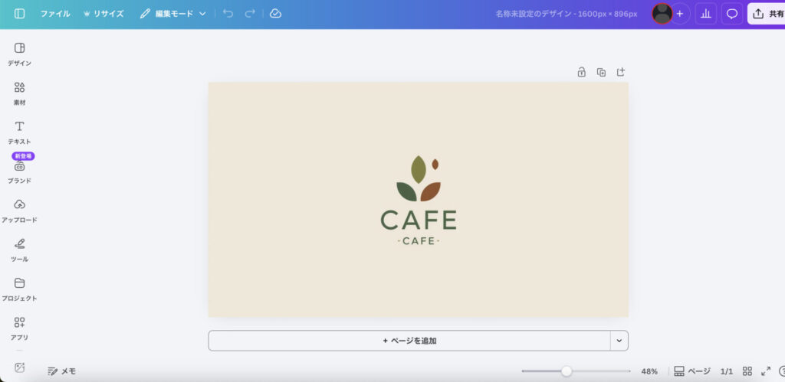Open the アップロード uploads panel

click(x=20, y=209)
